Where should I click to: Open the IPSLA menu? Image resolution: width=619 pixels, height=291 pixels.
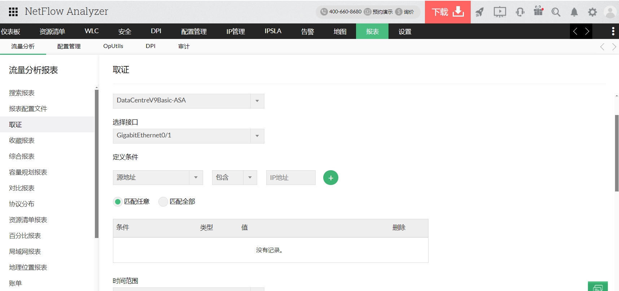click(273, 31)
